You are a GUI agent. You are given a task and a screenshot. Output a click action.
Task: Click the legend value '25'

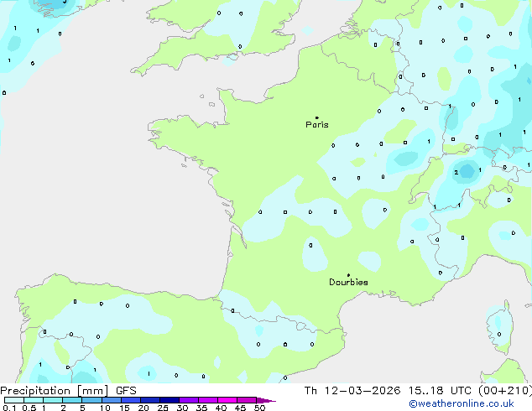pyautogui.click(x=163, y=408)
